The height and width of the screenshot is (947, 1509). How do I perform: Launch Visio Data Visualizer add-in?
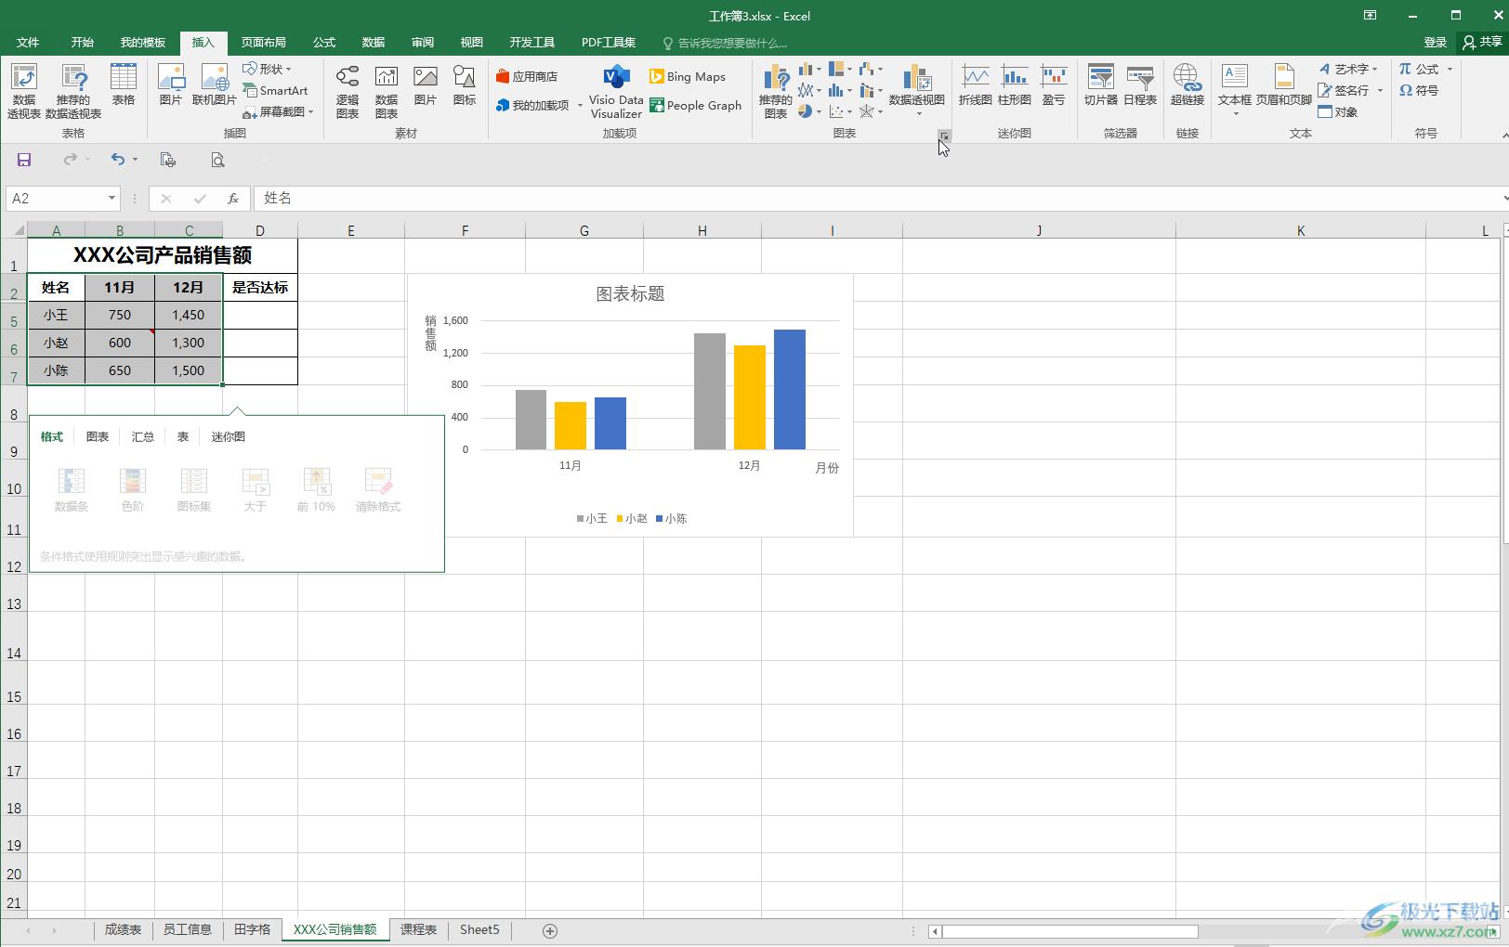[616, 91]
